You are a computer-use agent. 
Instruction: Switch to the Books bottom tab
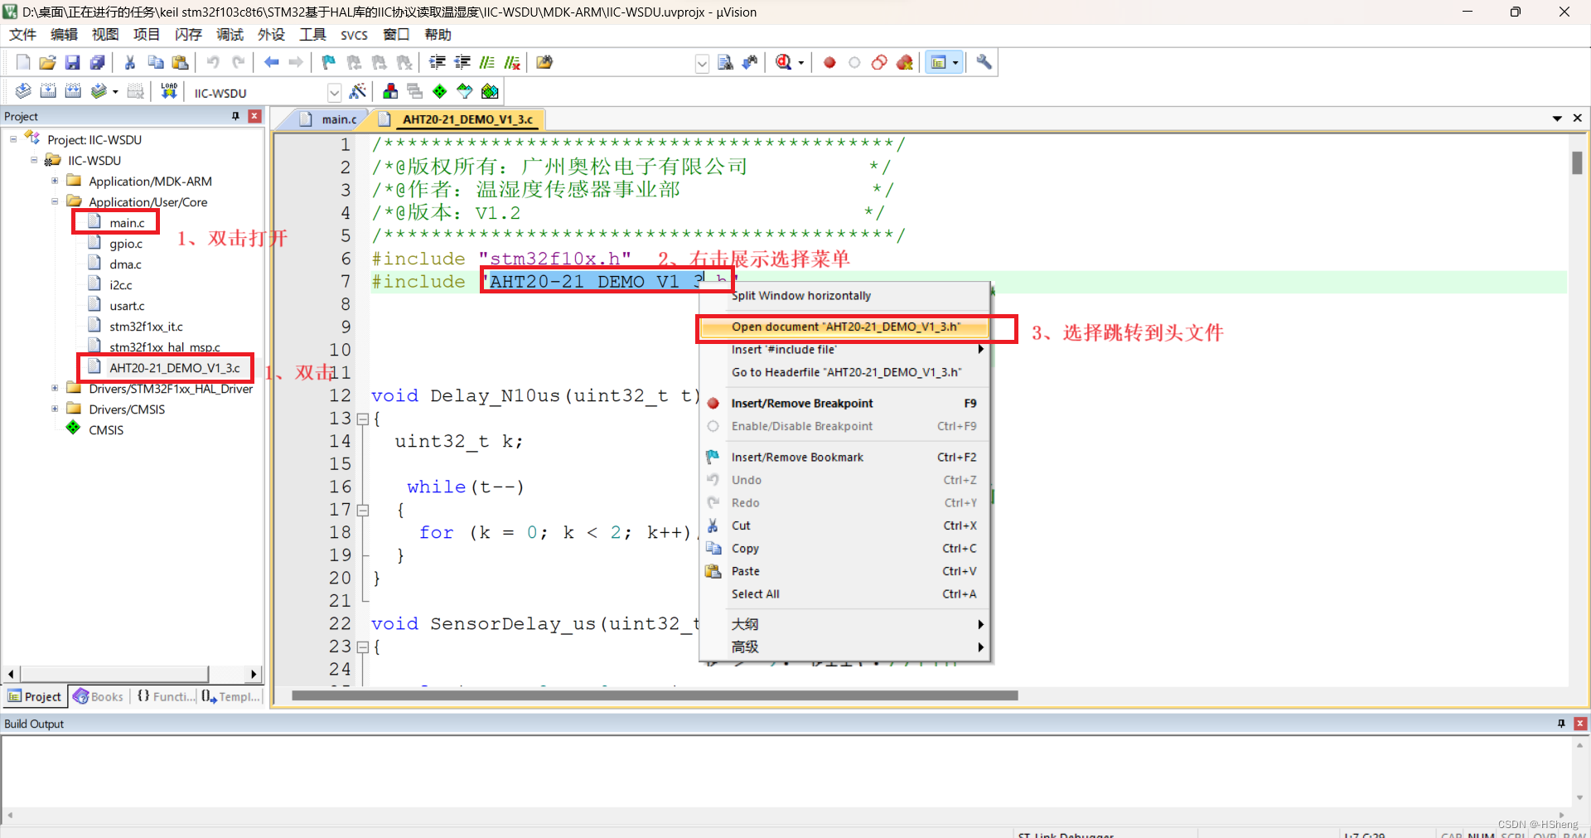pos(99,696)
